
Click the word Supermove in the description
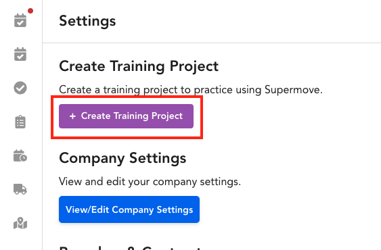click(294, 90)
